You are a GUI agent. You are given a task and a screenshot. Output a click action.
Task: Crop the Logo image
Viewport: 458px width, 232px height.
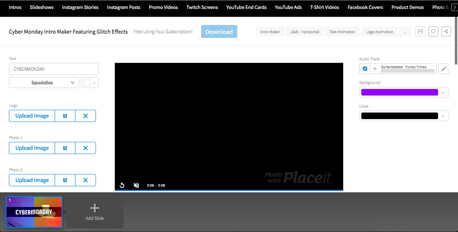(65, 116)
